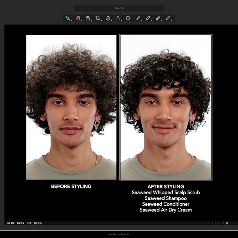The width and height of the screenshot is (238, 238).
Task: Pick the Rotate/Straighten tool
Action: (x=108, y=18)
